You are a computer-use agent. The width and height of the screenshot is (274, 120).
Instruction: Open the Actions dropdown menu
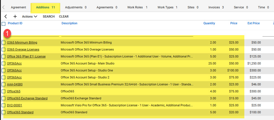pos(30,16)
